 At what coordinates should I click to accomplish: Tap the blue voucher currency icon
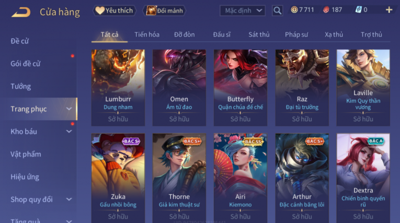(x=358, y=10)
